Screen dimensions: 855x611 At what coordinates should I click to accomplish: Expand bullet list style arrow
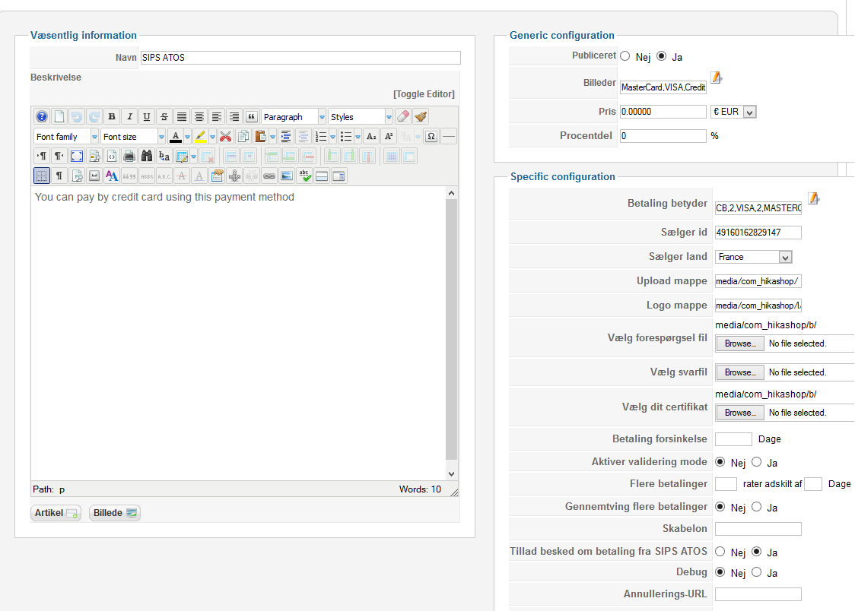[358, 137]
